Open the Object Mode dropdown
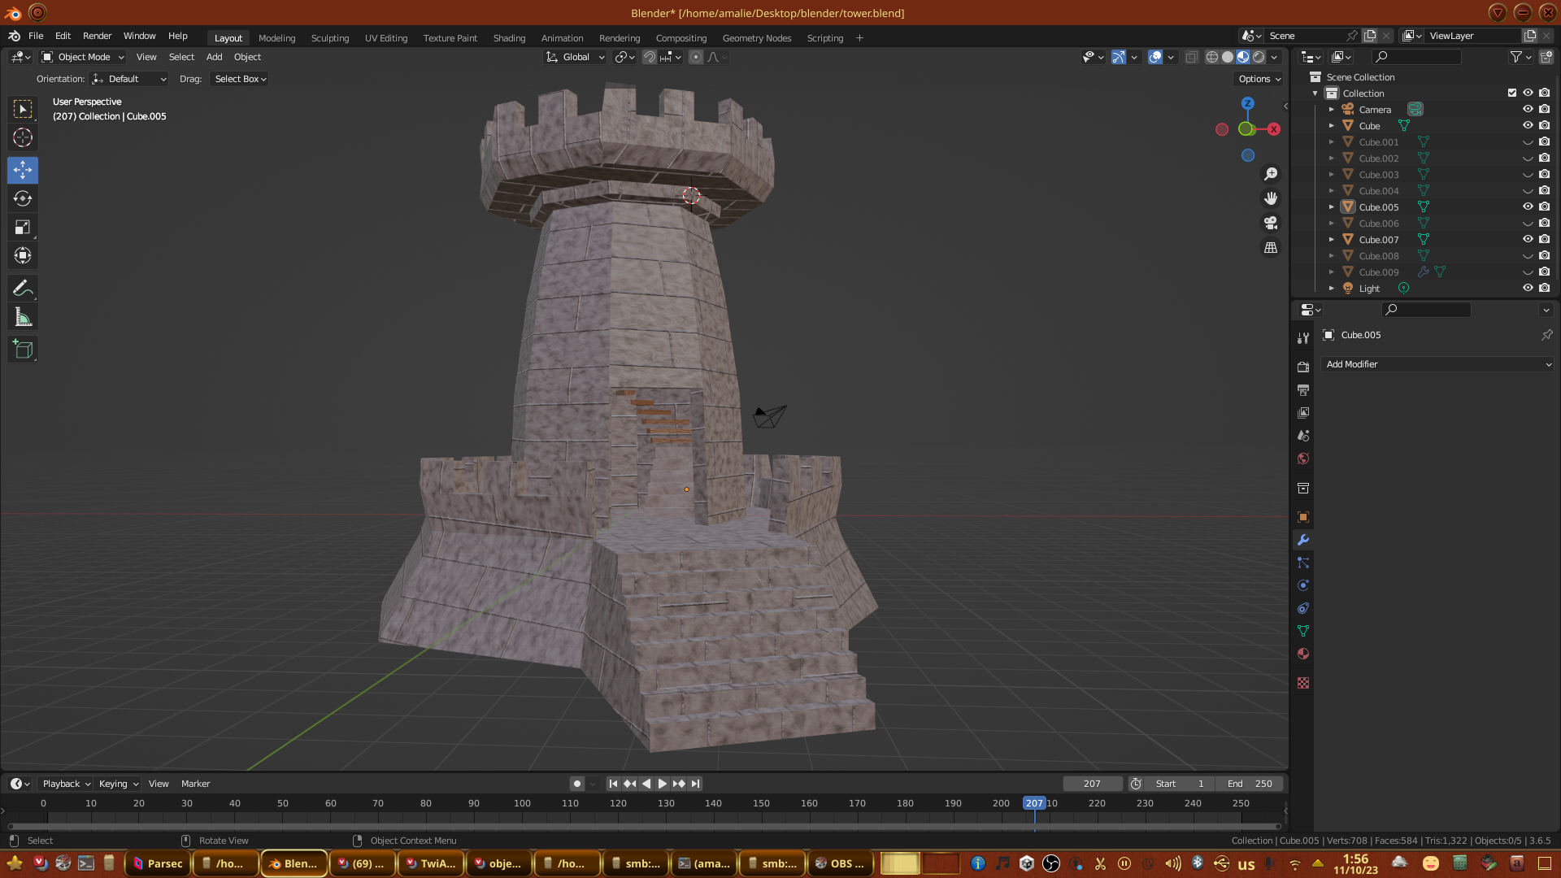This screenshot has width=1561, height=878. 83,57
